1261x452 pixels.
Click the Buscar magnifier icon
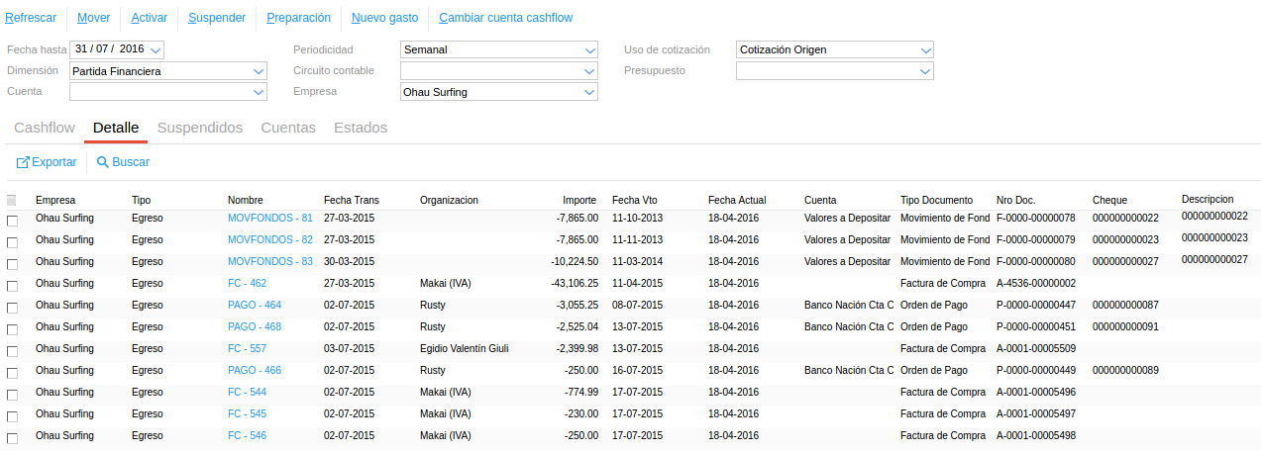coord(102,162)
